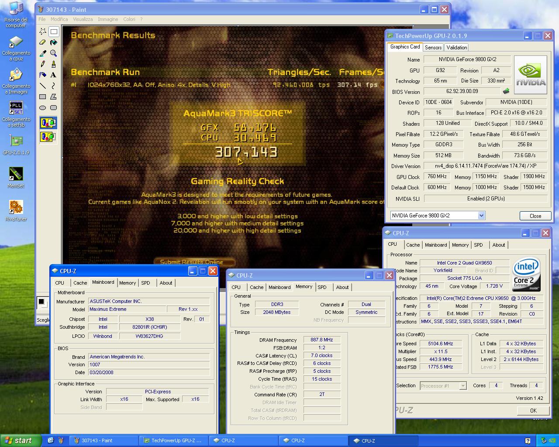Image resolution: width=559 pixels, height=447 pixels.
Task: Pick the Text tool in Paint
Action: tap(54, 75)
